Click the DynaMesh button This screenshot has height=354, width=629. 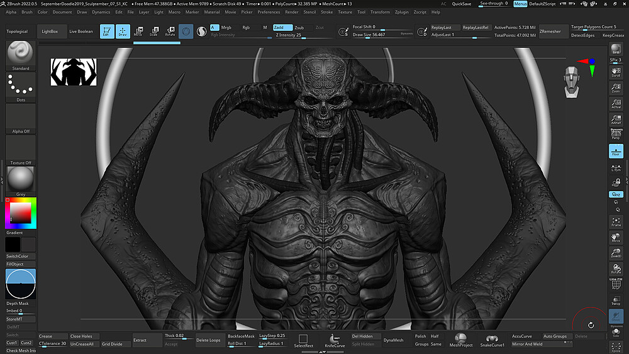point(393,340)
